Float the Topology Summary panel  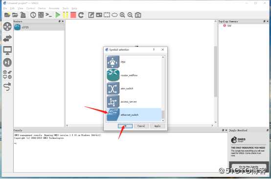pyautogui.click(x=264, y=21)
